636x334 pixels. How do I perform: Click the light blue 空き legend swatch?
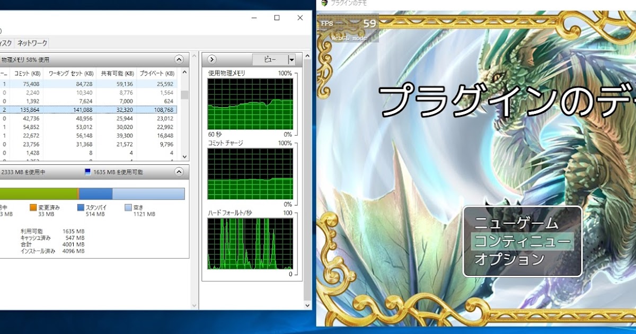point(128,208)
